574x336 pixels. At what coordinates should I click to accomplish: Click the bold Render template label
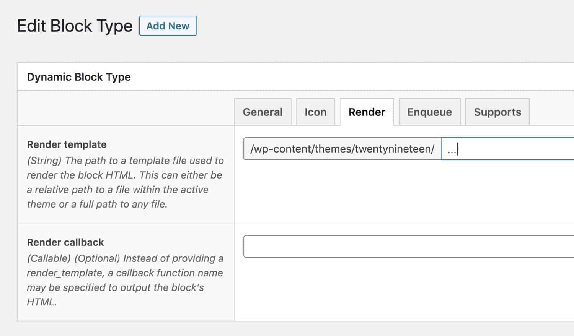pos(66,144)
